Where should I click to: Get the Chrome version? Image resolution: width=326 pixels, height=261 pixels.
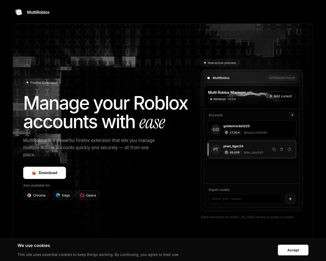36,195
